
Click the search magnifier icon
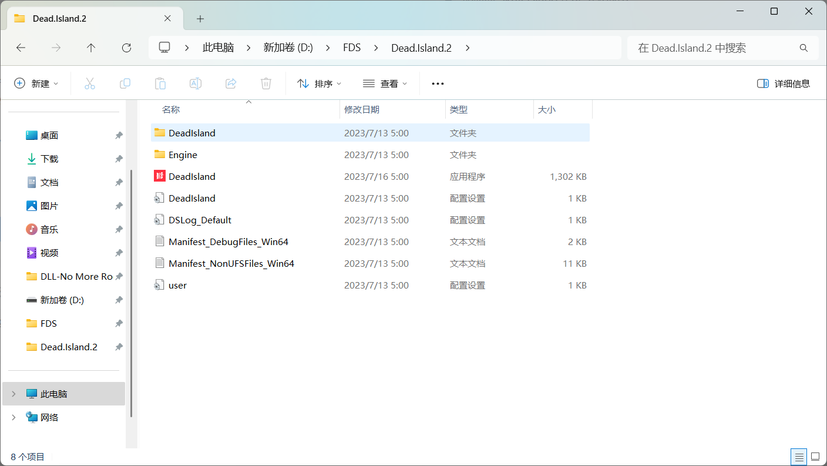pos(804,48)
